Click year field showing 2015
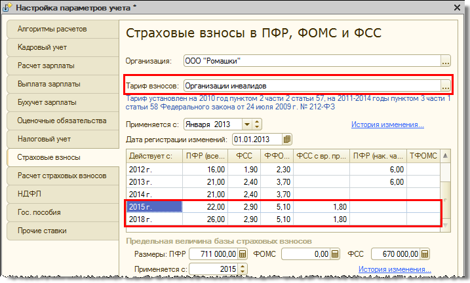Viewport: 470px width, 283px height. (x=214, y=269)
